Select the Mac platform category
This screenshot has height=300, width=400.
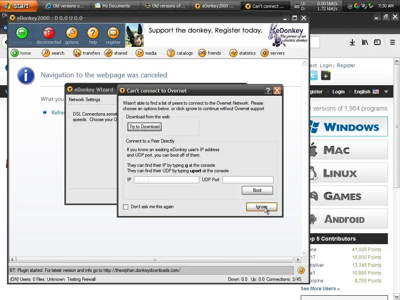(x=349, y=150)
